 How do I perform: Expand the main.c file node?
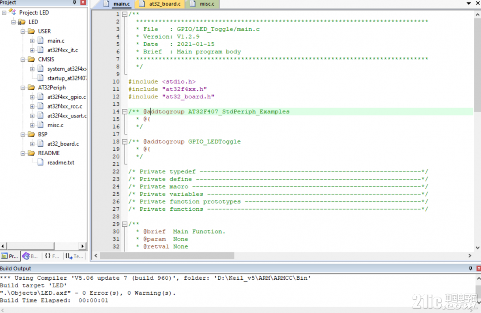point(32,41)
